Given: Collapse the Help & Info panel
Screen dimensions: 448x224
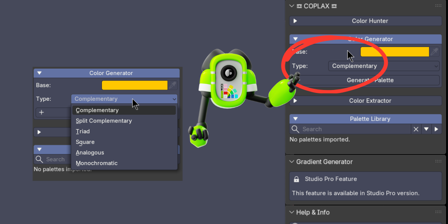Looking at the screenshot, I should pyautogui.click(x=292, y=212).
